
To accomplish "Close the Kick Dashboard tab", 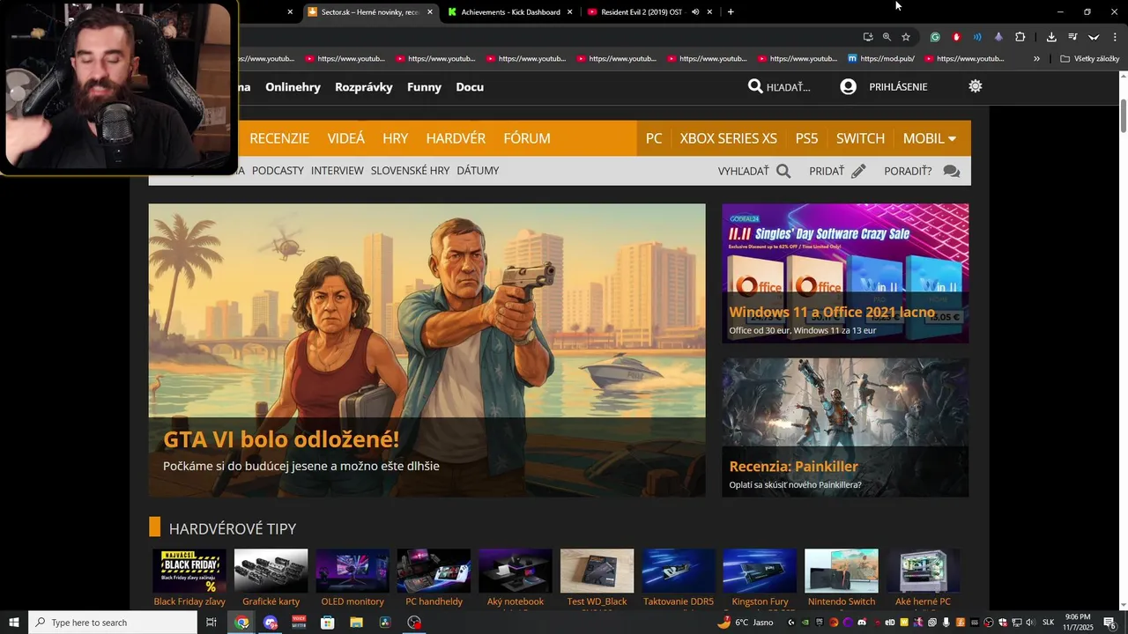I will tap(569, 12).
